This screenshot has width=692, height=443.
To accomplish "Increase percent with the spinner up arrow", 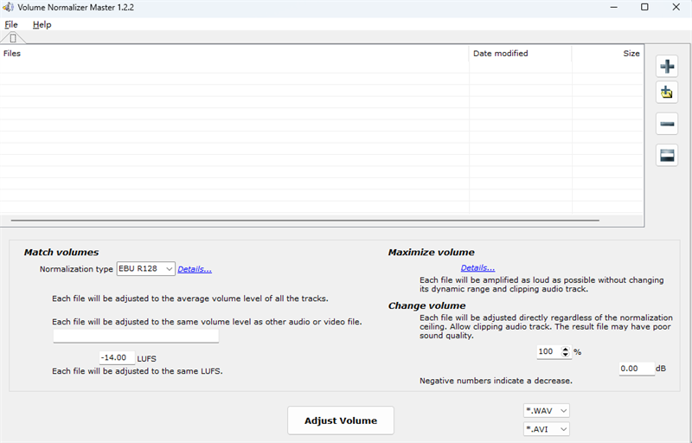I will click(x=566, y=349).
